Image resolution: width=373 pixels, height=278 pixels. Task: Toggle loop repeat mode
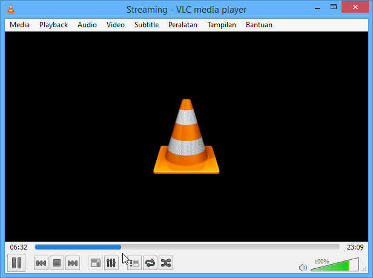click(150, 263)
